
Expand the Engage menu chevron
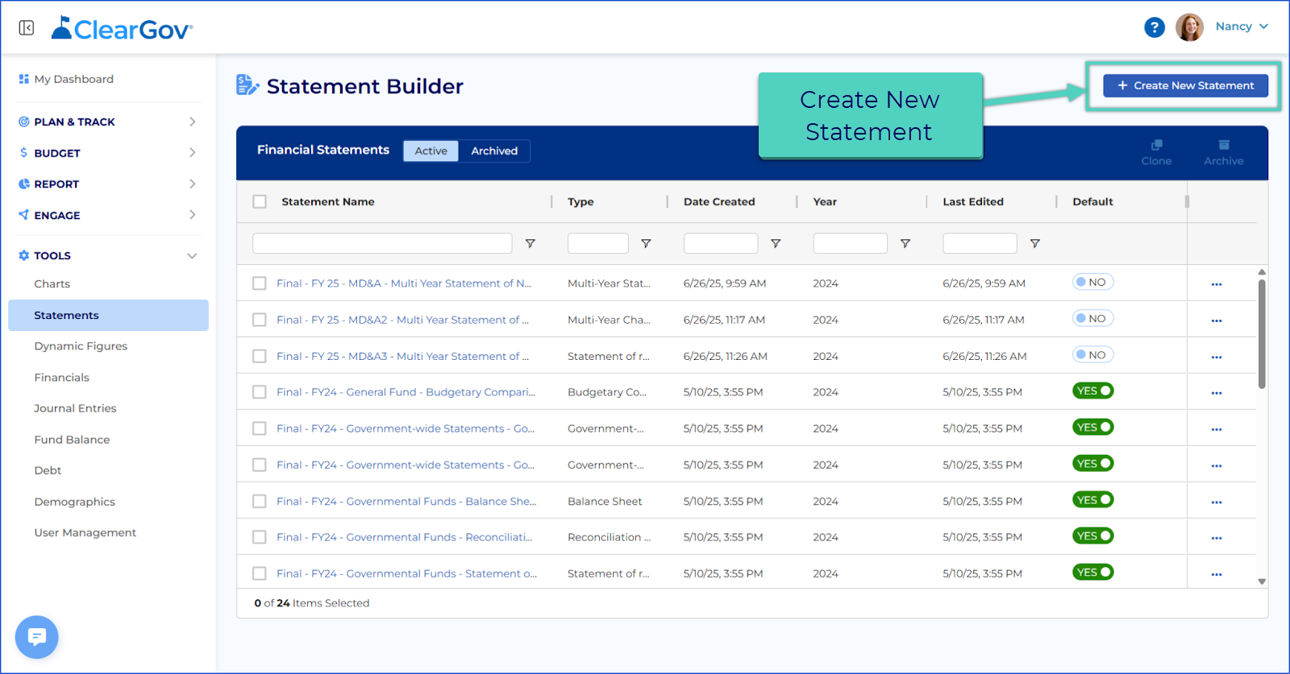click(192, 214)
